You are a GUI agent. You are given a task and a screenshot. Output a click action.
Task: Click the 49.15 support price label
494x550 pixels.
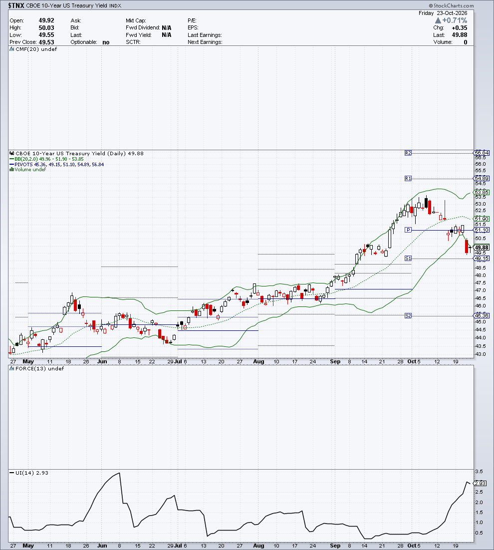tap(482, 259)
